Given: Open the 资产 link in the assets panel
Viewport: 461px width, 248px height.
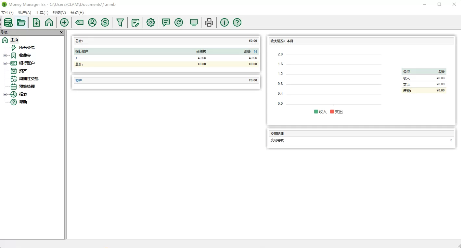Looking at the screenshot, I should [78, 80].
